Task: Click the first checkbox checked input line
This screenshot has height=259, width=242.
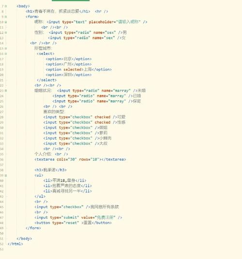Action: (x=84, y=117)
